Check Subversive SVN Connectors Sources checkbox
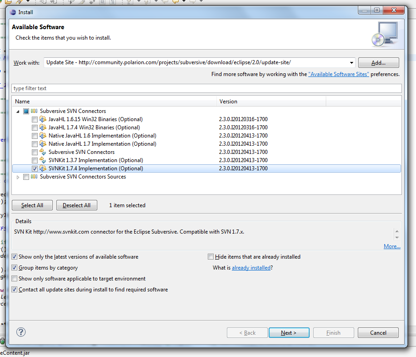The height and width of the screenshot is (357, 416). coord(26,177)
